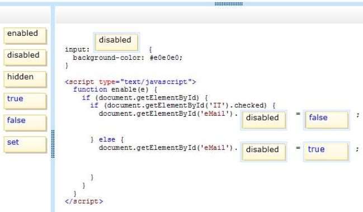Screen dimensions: 363x212
Task: Click the script opening tag line
Action: tap(130, 82)
